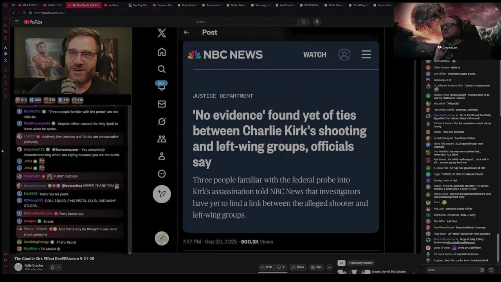Click the $10 X super chat chip
The height and width of the screenshot is (282, 501).
pos(63,100)
